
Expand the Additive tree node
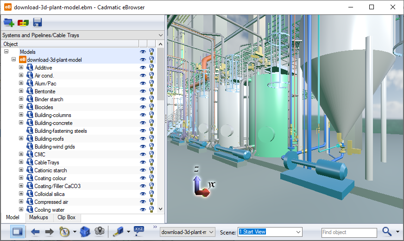click(x=21, y=68)
